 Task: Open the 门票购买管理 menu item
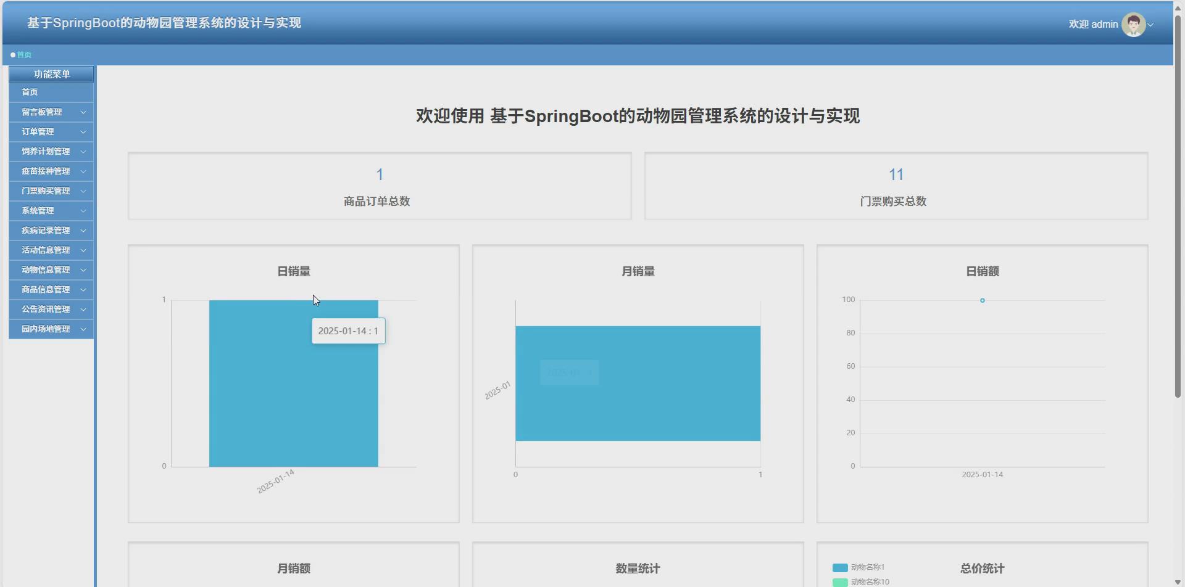click(x=51, y=191)
